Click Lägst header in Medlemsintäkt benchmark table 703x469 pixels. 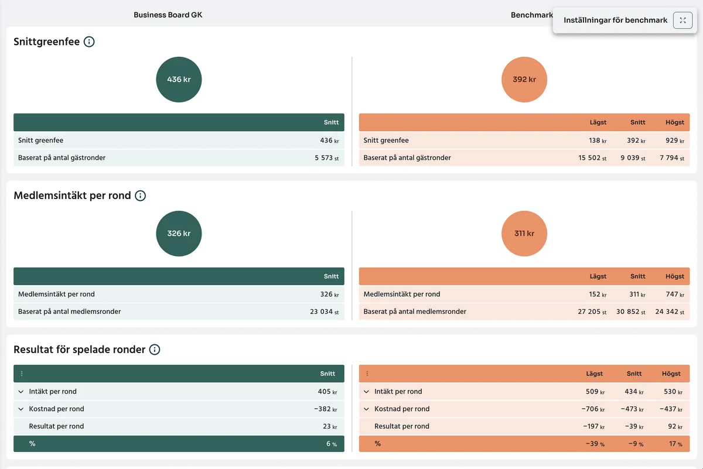598,276
